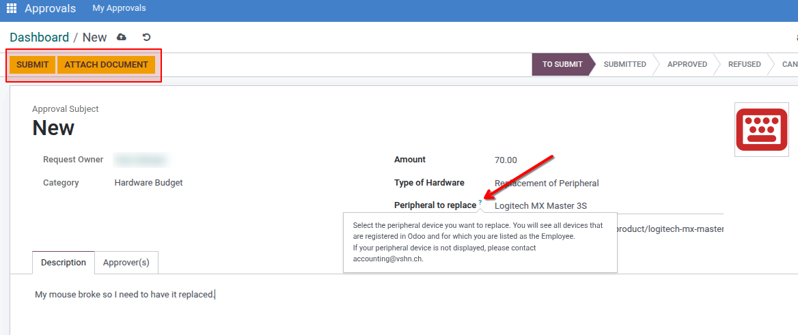Image resolution: width=798 pixels, height=335 pixels.
Task: Switch to the Approver(s) tab
Action: point(126,263)
